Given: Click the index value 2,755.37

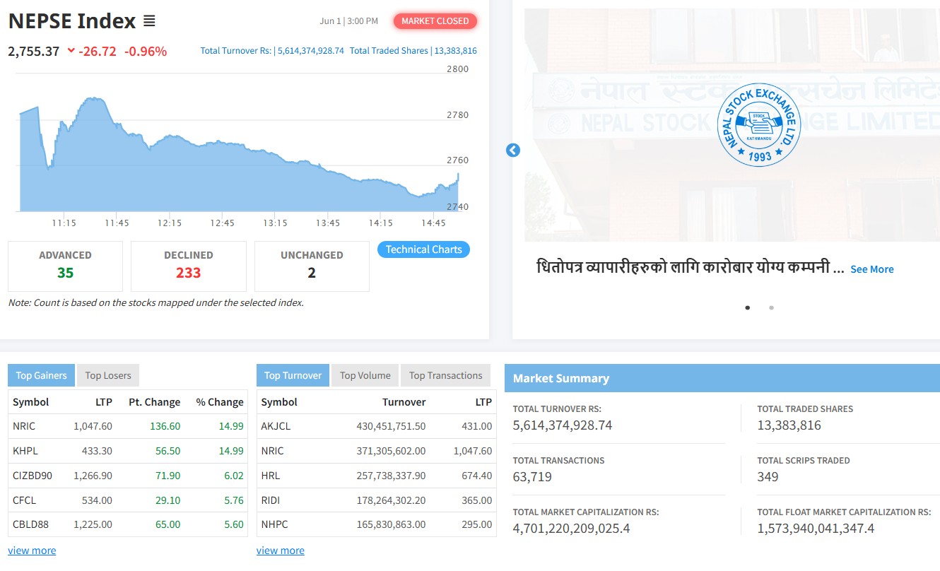Looking at the screenshot, I should click(x=34, y=51).
